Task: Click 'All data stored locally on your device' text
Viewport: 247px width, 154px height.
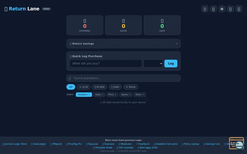Action: click(x=123, y=102)
